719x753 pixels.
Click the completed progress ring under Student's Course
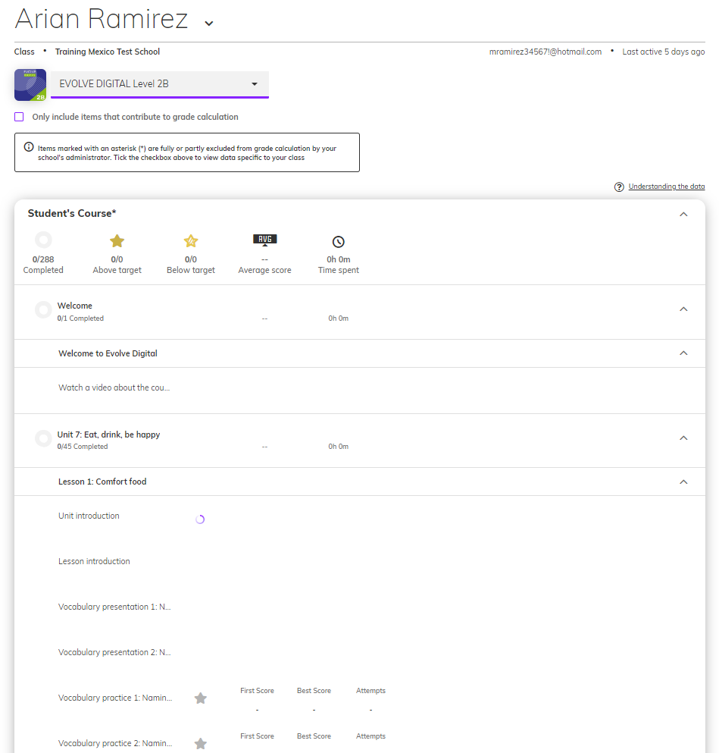(x=43, y=240)
